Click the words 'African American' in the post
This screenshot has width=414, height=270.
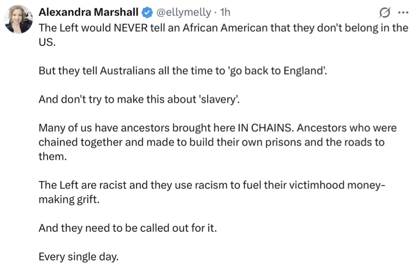(x=231, y=28)
